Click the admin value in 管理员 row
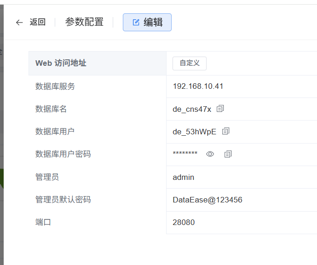This screenshot has height=265, width=317. tap(184, 177)
